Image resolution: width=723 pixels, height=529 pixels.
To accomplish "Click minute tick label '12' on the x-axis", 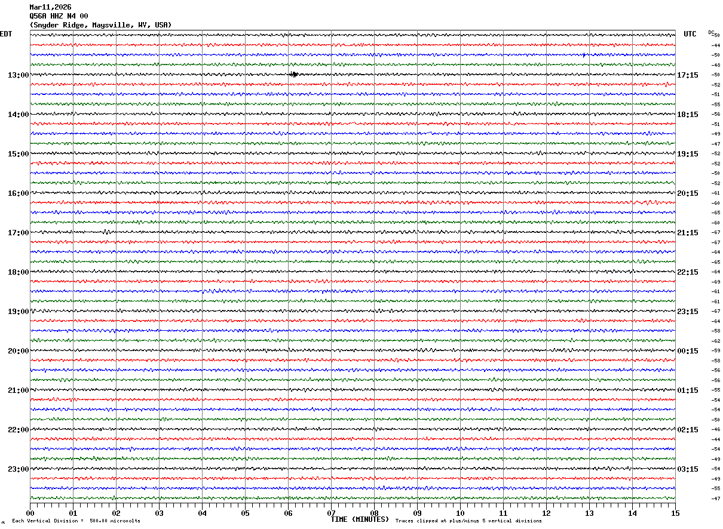I will pyautogui.click(x=546, y=513).
